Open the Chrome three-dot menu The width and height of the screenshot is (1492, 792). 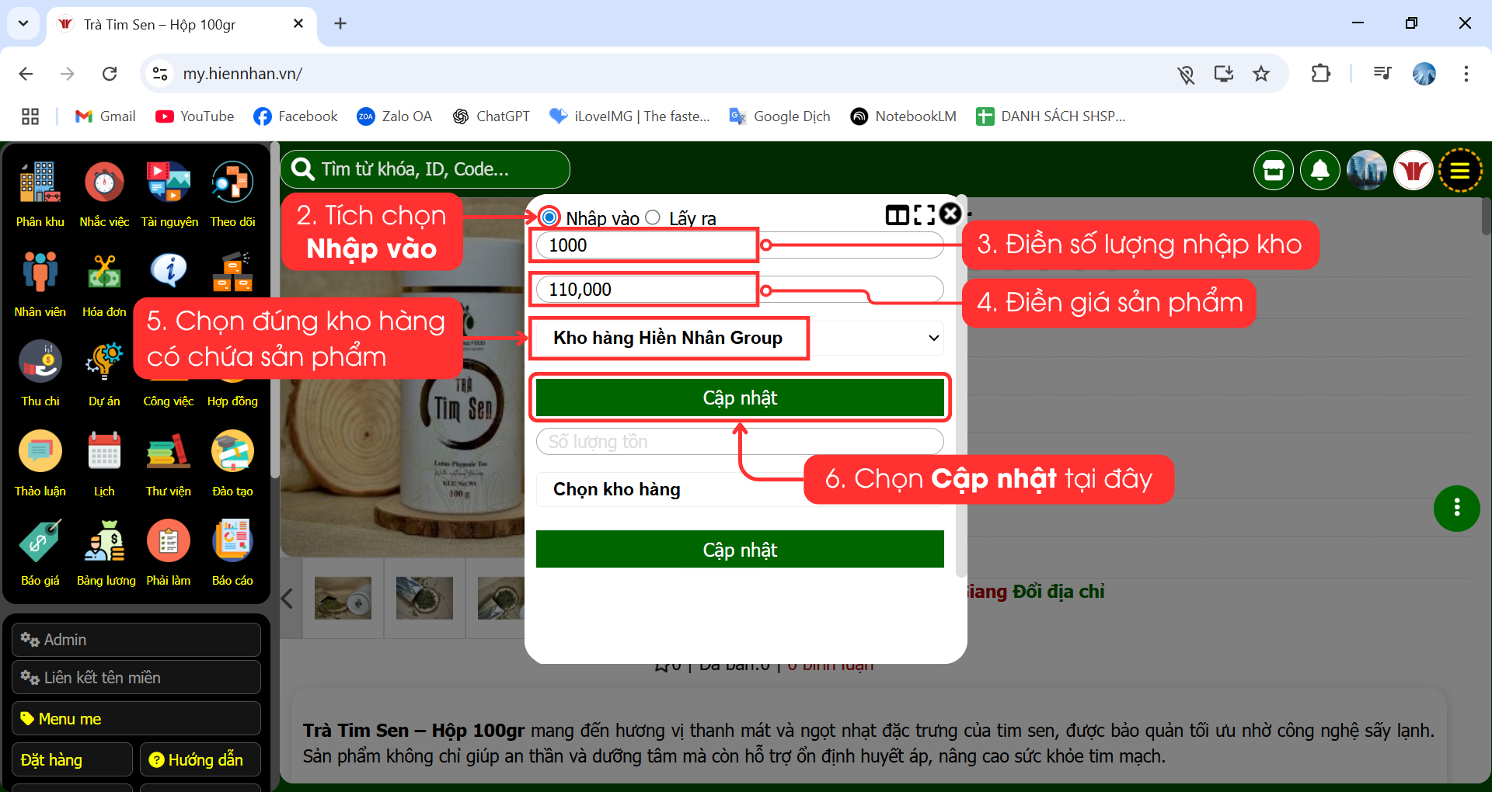(x=1466, y=74)
